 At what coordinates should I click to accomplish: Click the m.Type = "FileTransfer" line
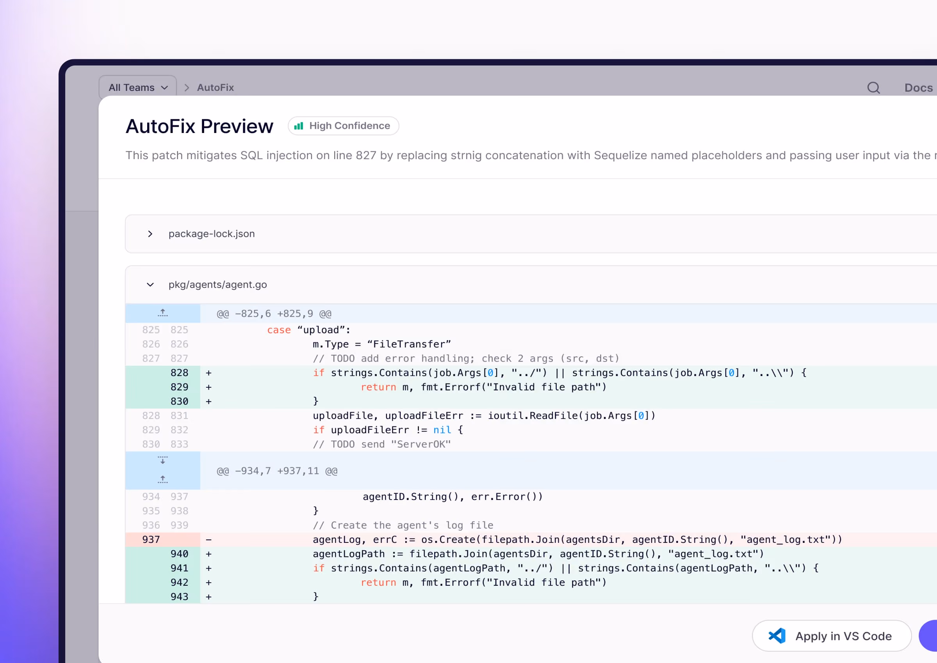coord(382,344)
